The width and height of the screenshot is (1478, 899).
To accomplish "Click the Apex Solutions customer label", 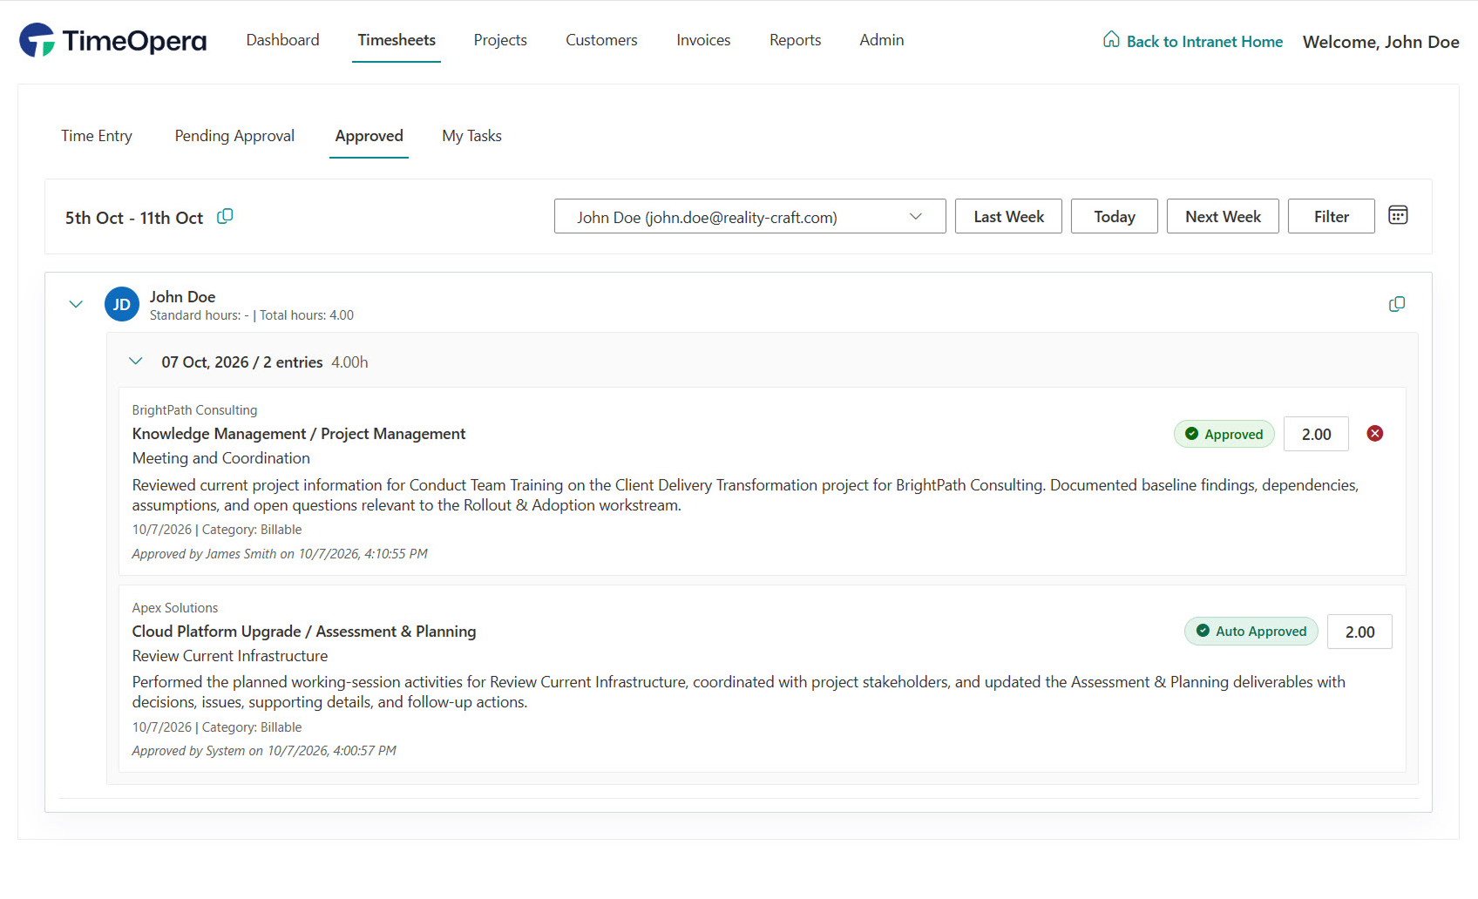I will (175, 608).
